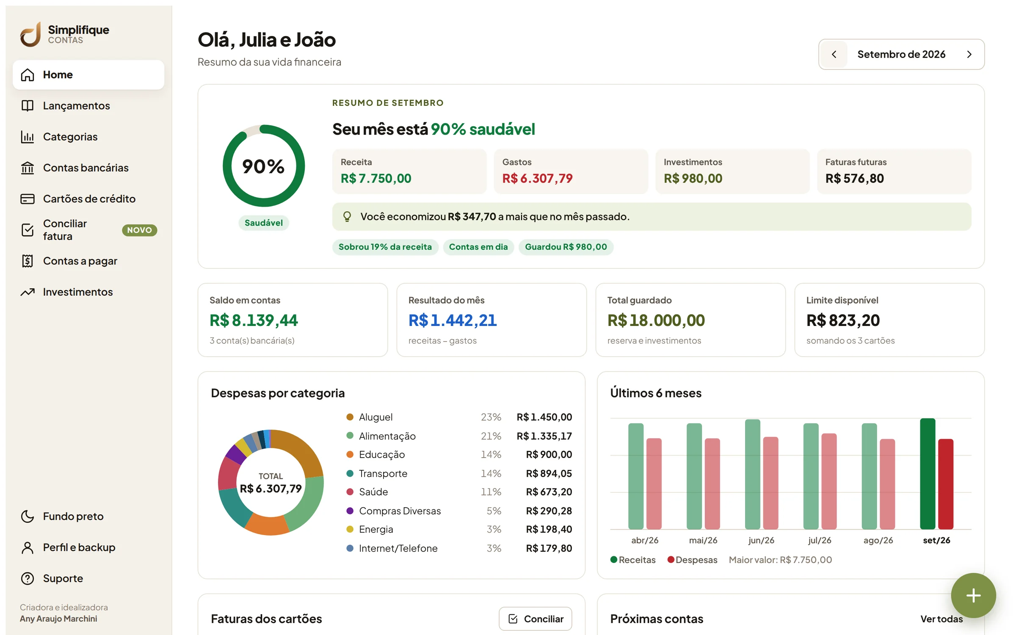Click the Aluguel color dot in legend
Screen dimensions: 1016x635
pyautogui.click(x=350, y=417)
